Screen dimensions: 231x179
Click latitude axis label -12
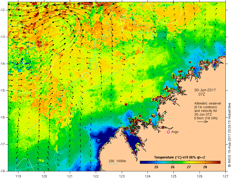coord(3,10)
